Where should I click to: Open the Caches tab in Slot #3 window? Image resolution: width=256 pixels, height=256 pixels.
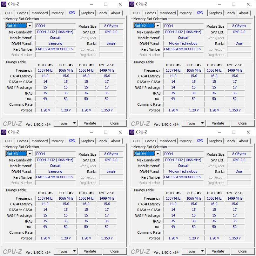(x=23, y=141)
